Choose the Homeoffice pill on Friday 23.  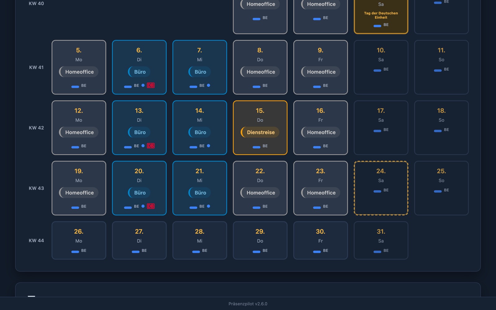pyautogui.click(x=321, y=193)
